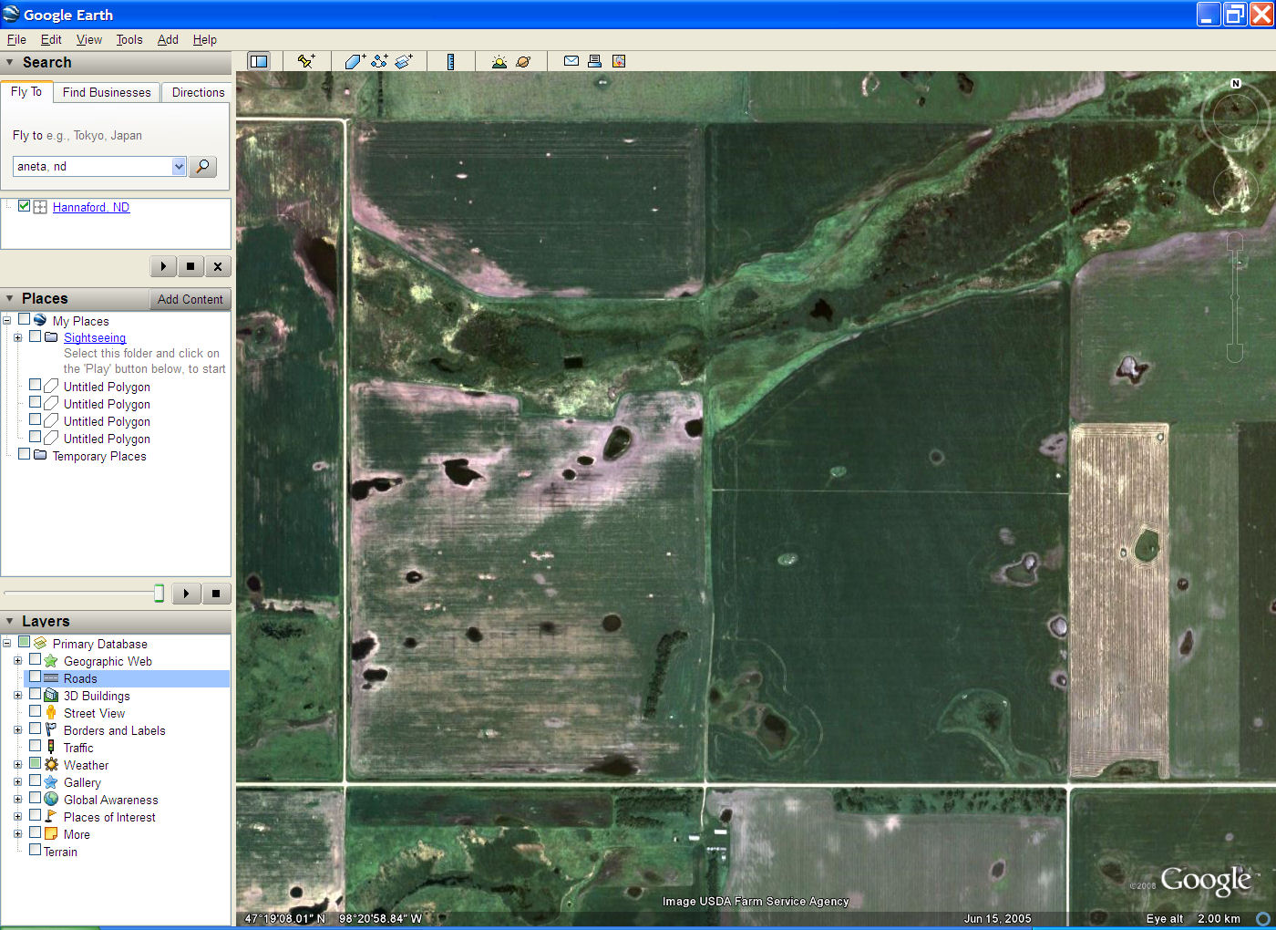Click the move joystick control
Image resolution: width=1276 pixels, height=930 pixels.
coord(1236,190)
